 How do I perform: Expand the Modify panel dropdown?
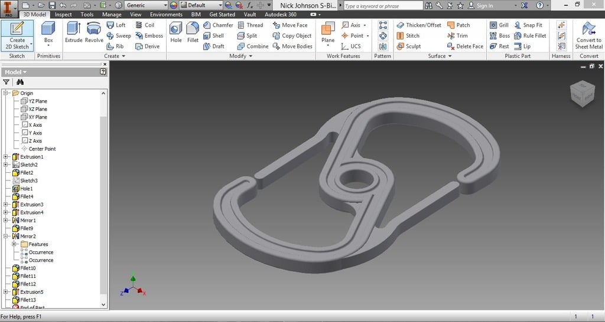241,56
